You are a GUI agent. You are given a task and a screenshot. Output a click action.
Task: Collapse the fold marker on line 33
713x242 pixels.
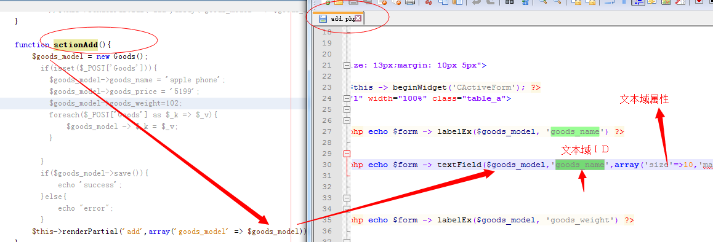coord(347,198)
